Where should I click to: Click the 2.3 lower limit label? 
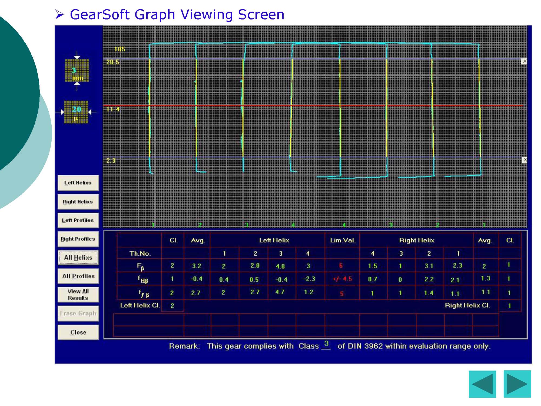(111, 161)
